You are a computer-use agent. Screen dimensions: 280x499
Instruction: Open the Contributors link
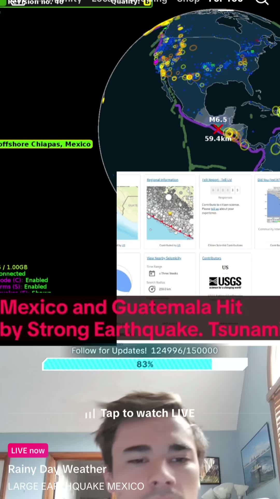pos(212,258)
